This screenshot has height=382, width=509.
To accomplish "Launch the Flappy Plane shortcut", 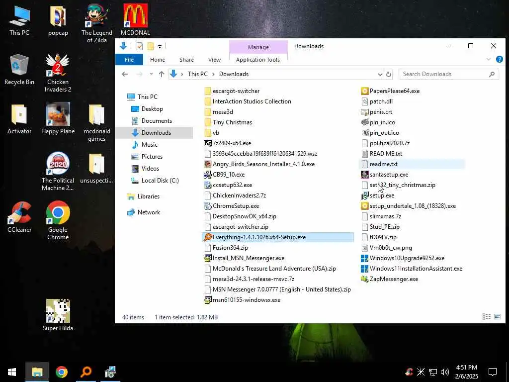I will coord(58,118).
